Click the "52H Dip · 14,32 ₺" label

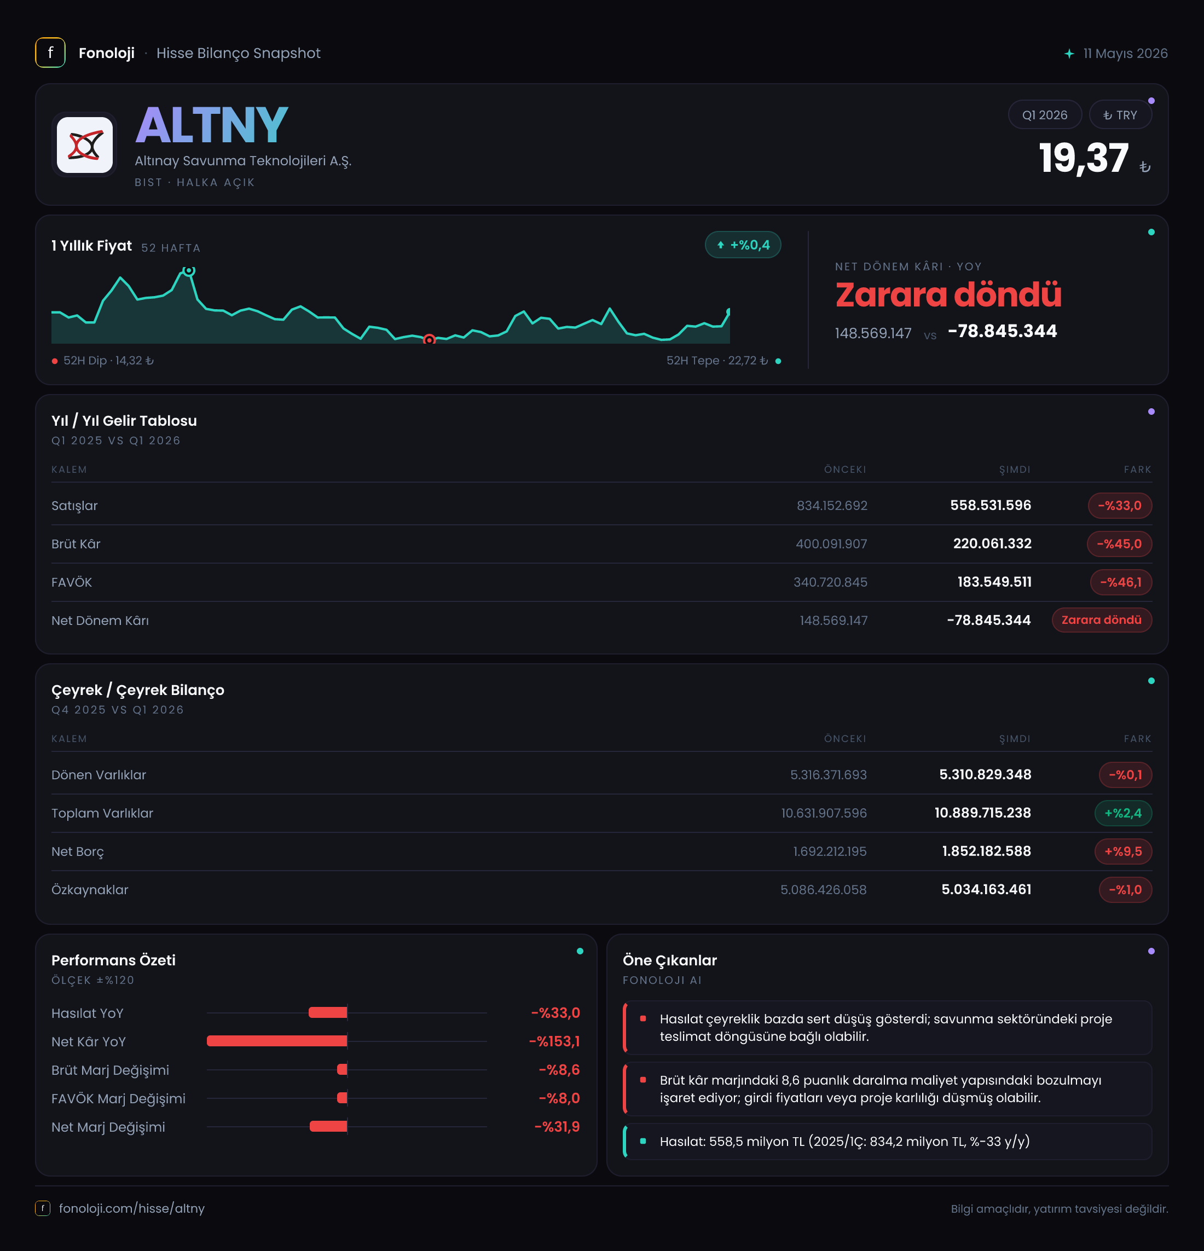pyautogui.click(x=108, y=361)
